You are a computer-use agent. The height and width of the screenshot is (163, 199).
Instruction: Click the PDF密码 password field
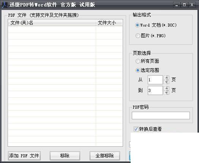pyautogui.click(x=161, y=116)
